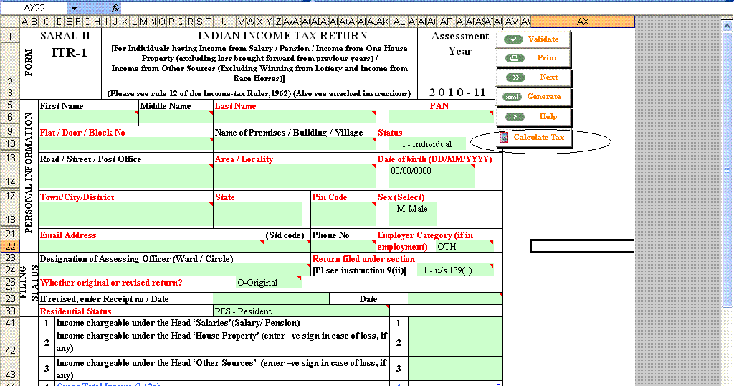Click the 'Residential Status' label

coord(75,311)
